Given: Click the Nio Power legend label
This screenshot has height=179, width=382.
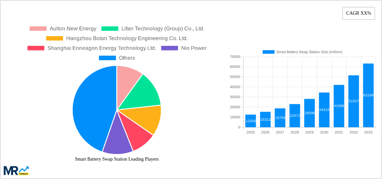Looking at the screenshot, I should (194, 48).
